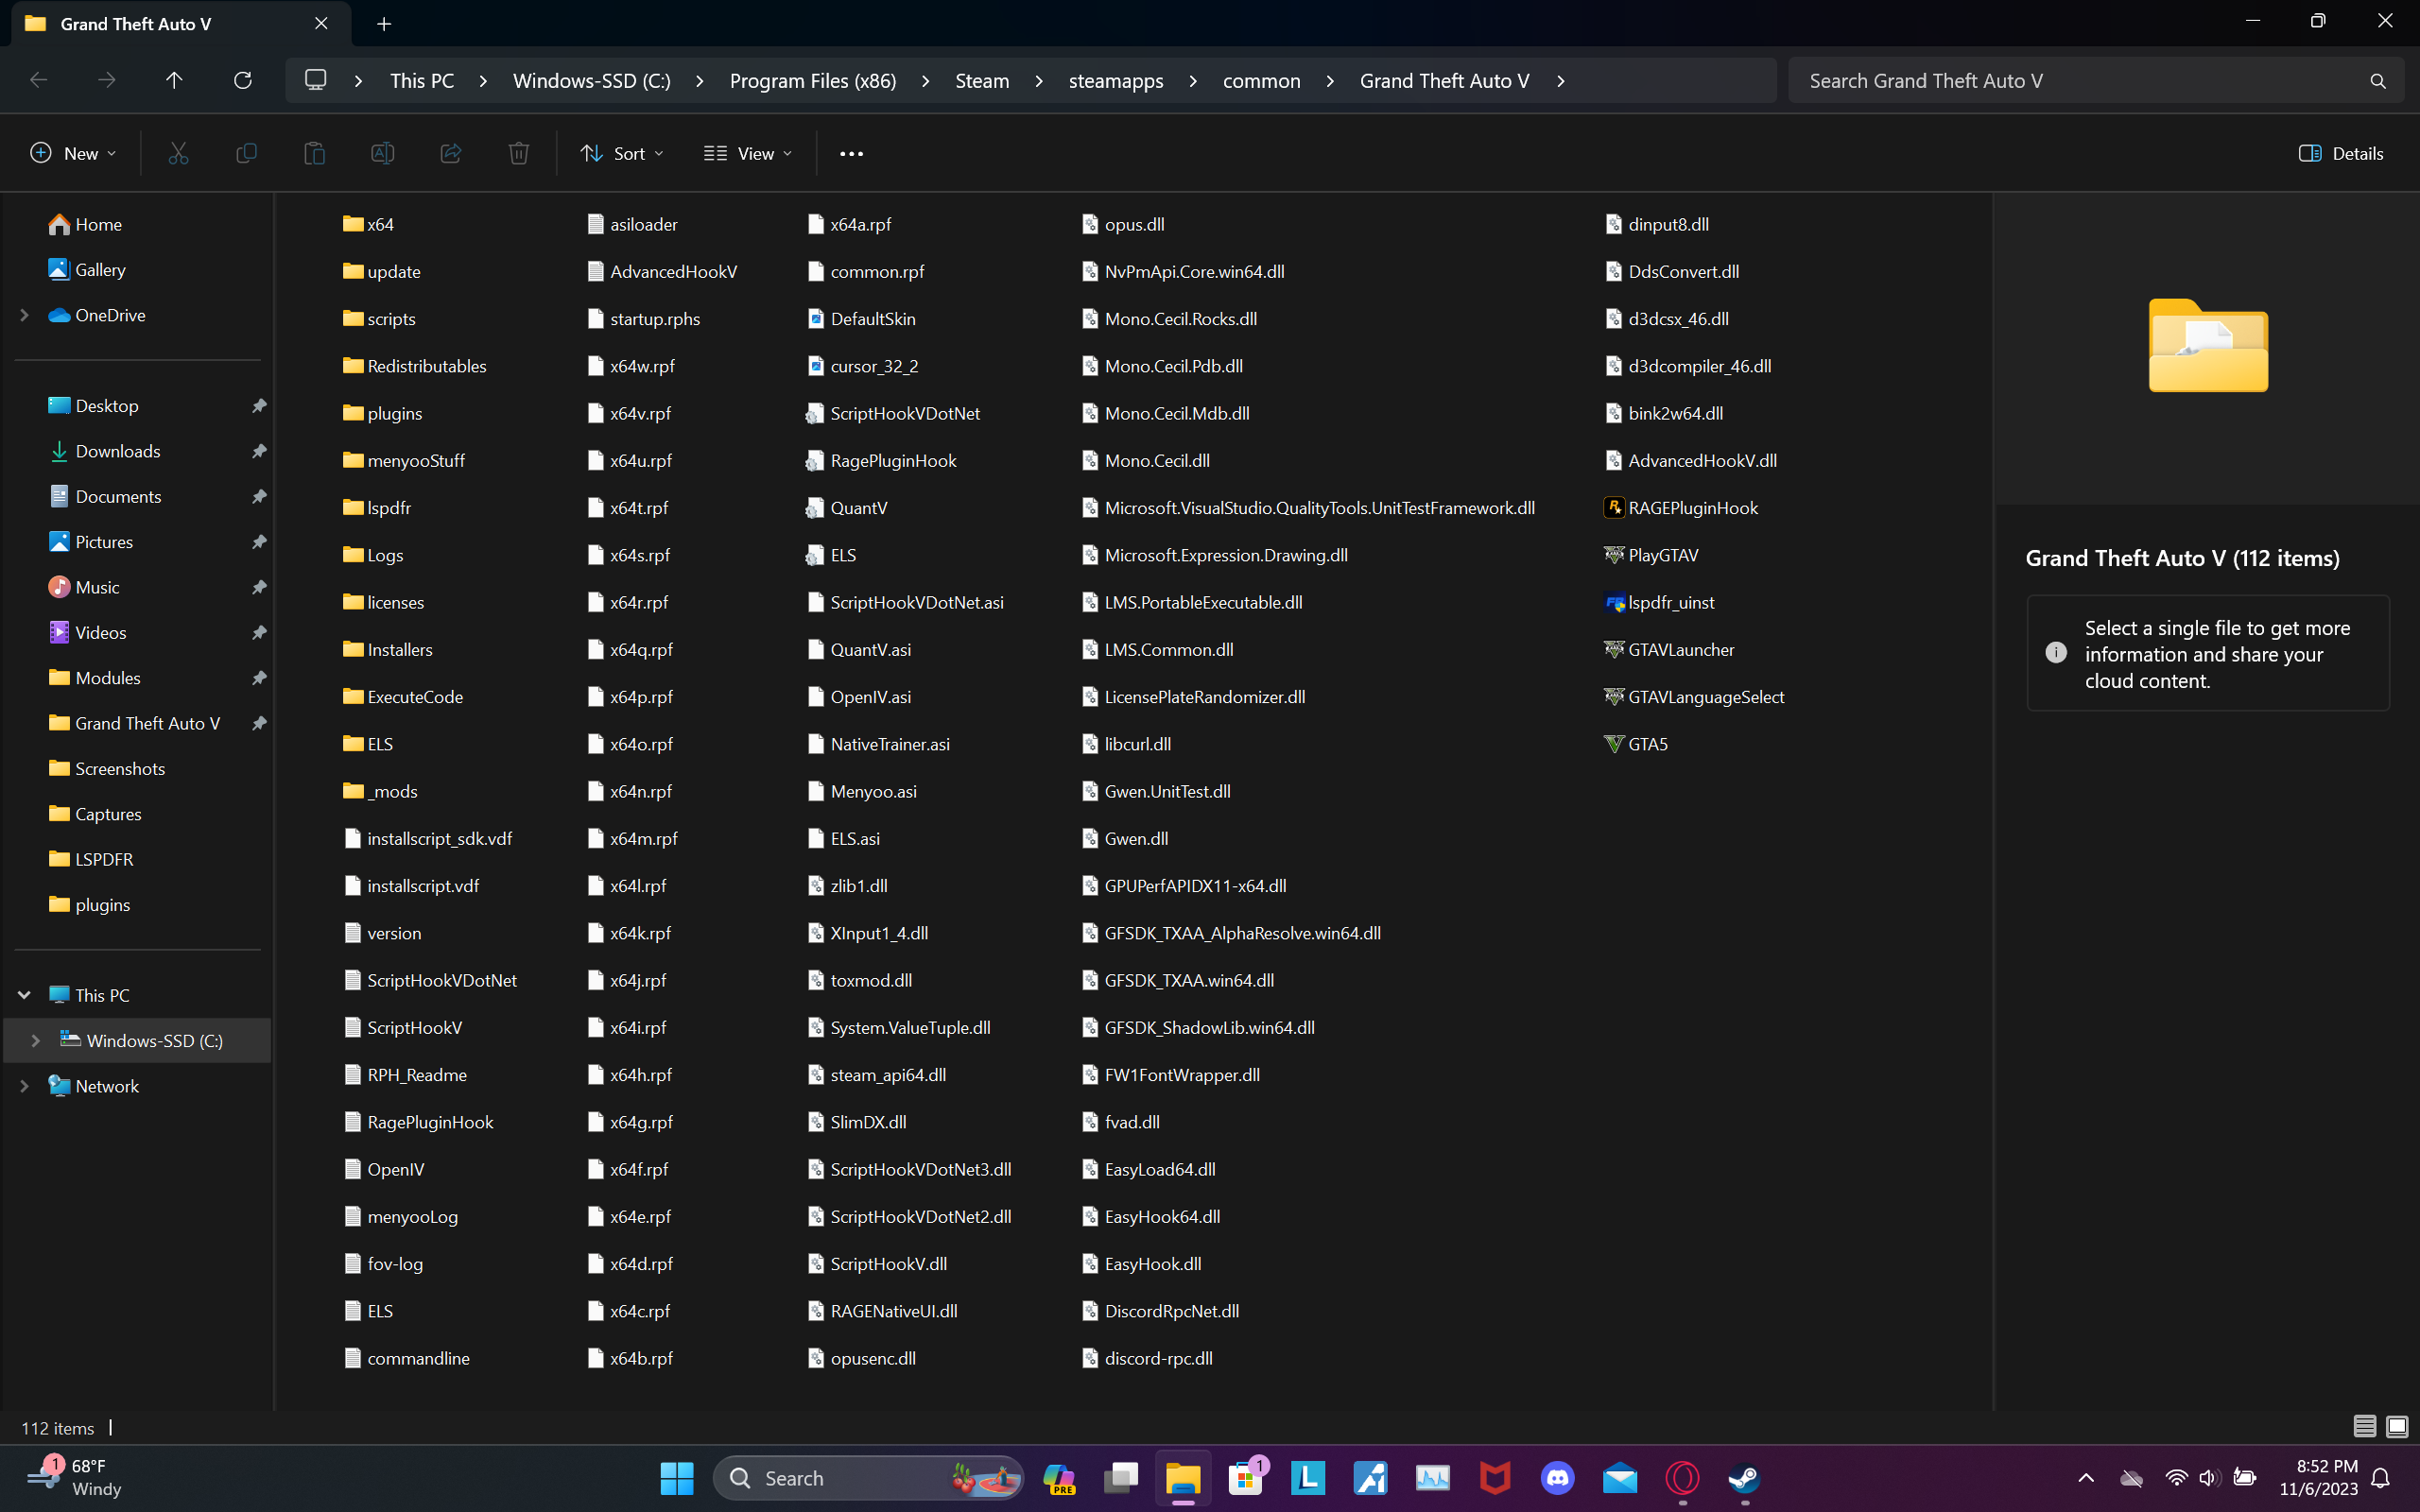Screen dimensions: 2420x1512
Task: Open the Sort dropdown menu
Action: (621, 153)
